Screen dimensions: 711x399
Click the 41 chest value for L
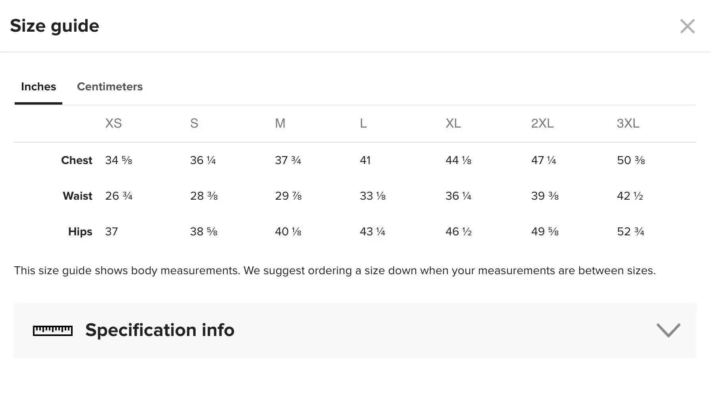(365, 160)
